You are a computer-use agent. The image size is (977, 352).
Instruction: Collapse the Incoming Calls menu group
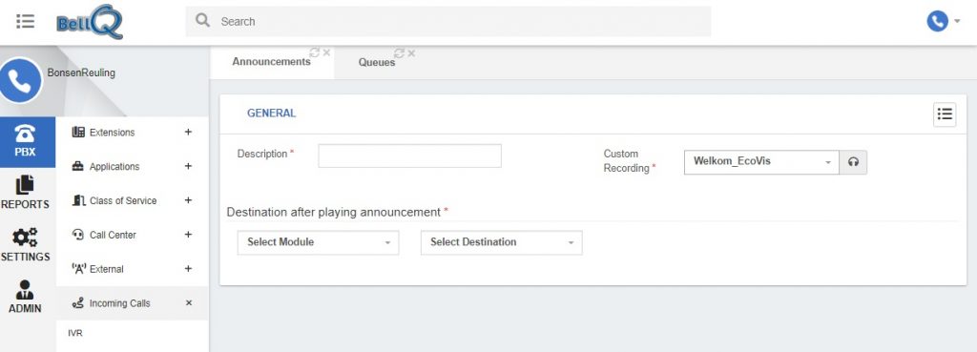190,302
